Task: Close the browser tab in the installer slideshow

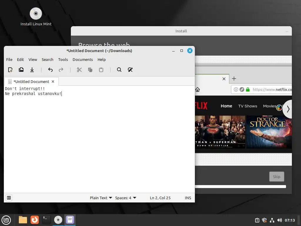Action: pos(224,79)
